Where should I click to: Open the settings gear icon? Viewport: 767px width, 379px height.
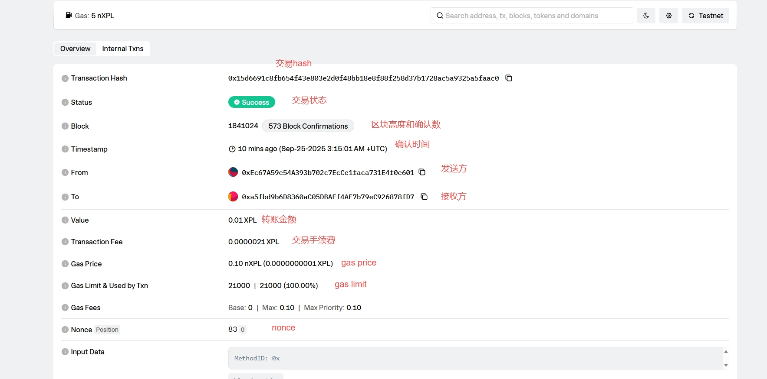tap(668, 16)
